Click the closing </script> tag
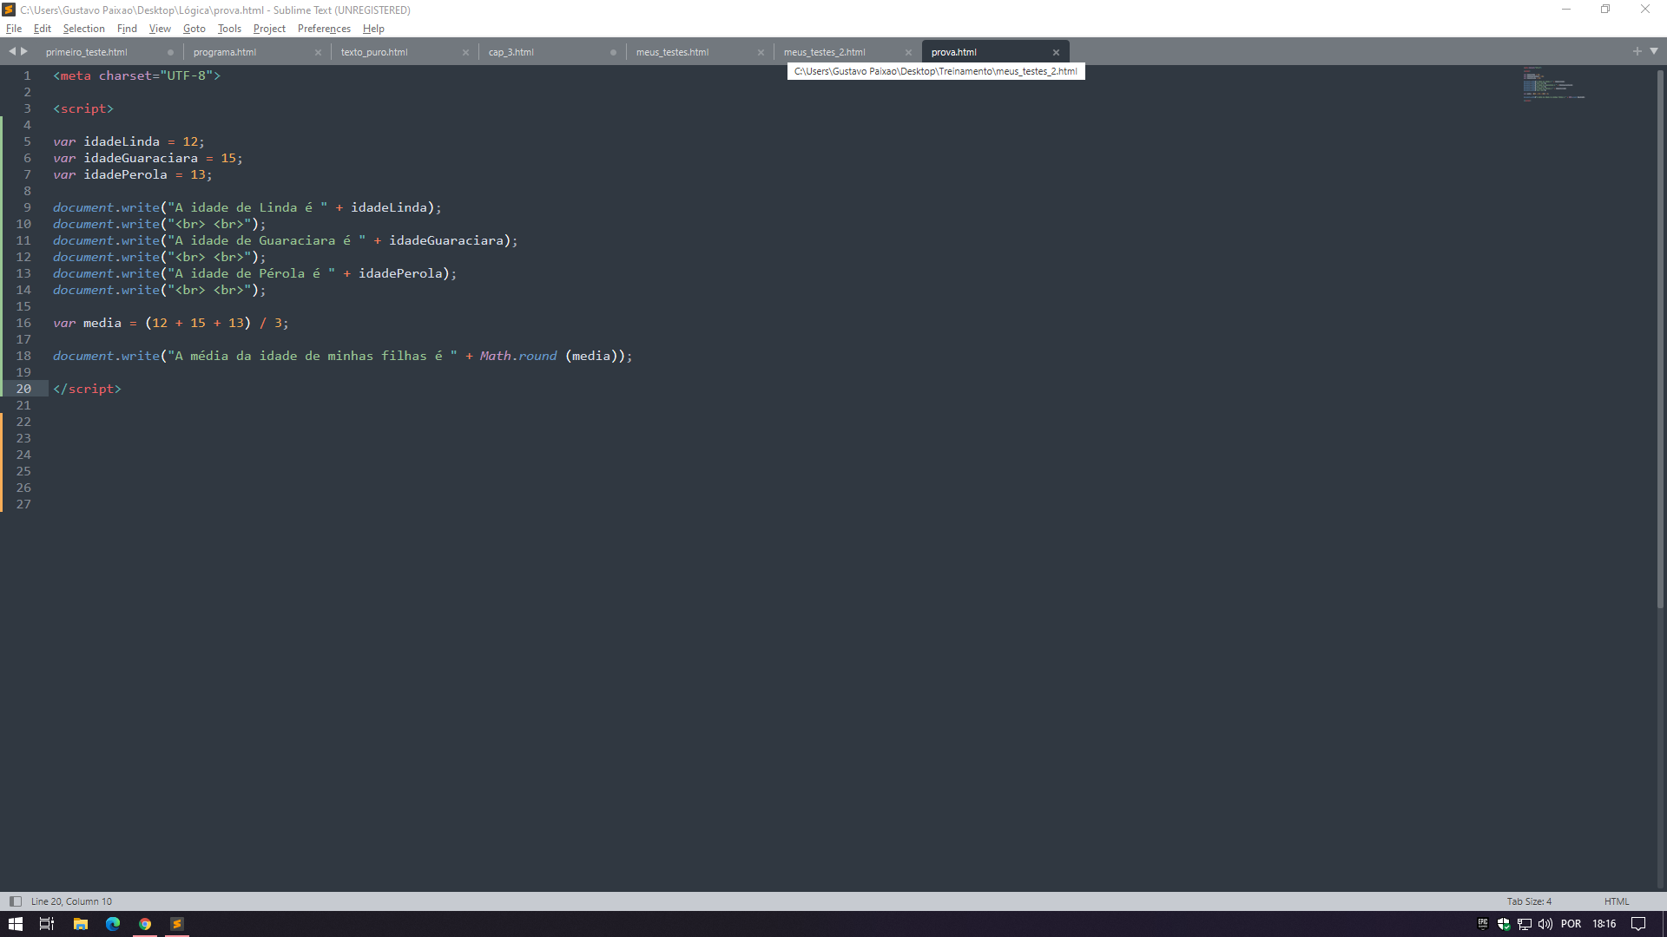The width and height of the screenshot is (1667, 937). click(x=87, y=389)
